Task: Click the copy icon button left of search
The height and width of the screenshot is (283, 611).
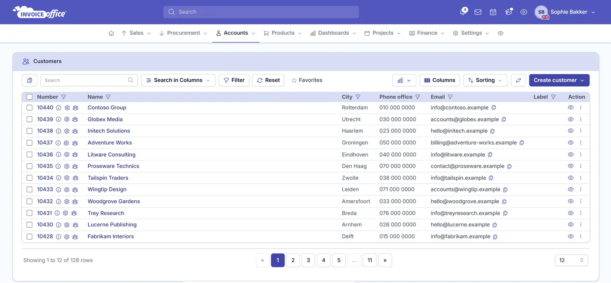Action: pos(30,80)
